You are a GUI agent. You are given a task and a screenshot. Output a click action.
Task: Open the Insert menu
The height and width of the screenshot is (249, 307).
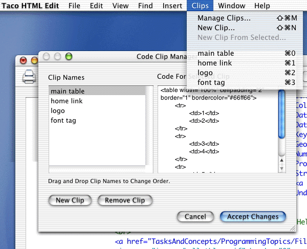[172, 6]
